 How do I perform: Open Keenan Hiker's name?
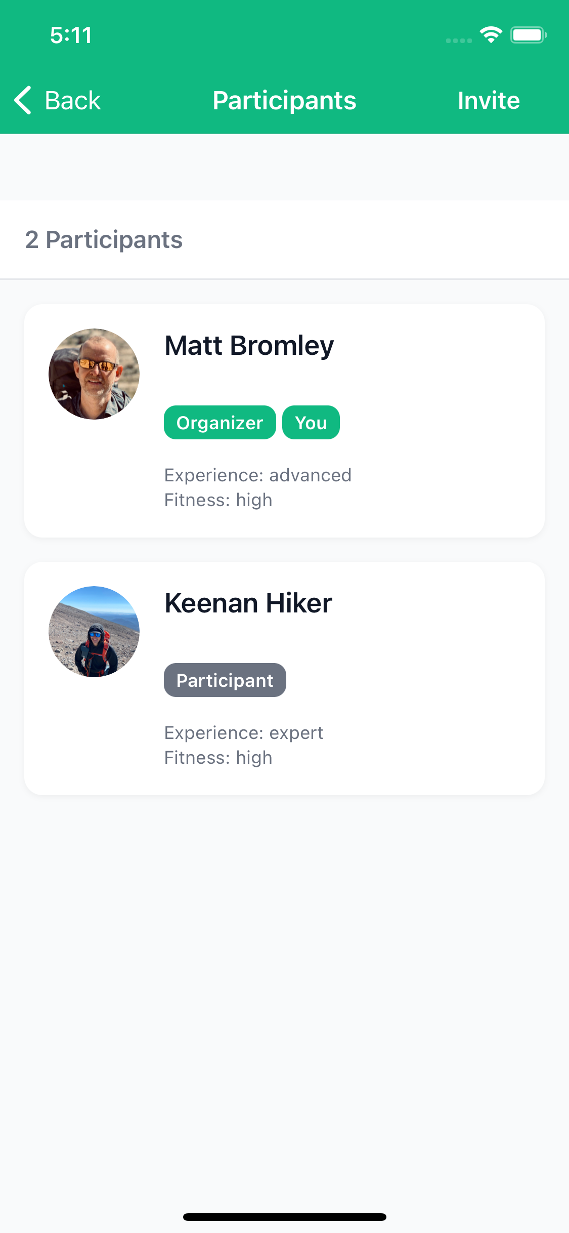coord(248,603)
